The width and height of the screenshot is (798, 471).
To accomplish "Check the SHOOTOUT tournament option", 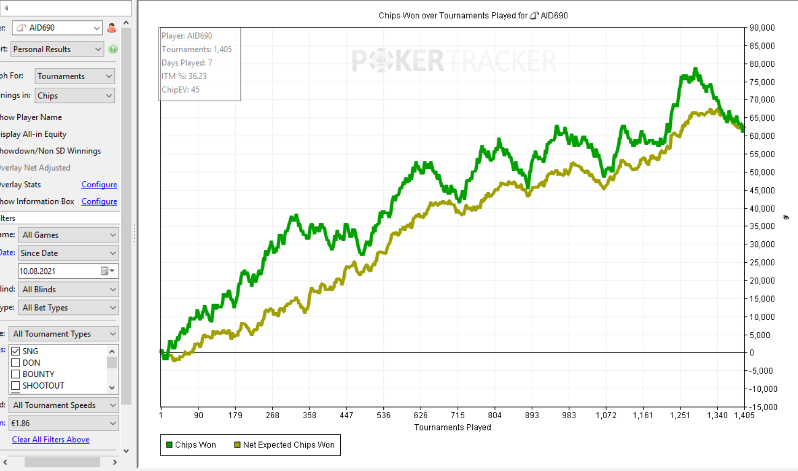I will pos(16,385).
